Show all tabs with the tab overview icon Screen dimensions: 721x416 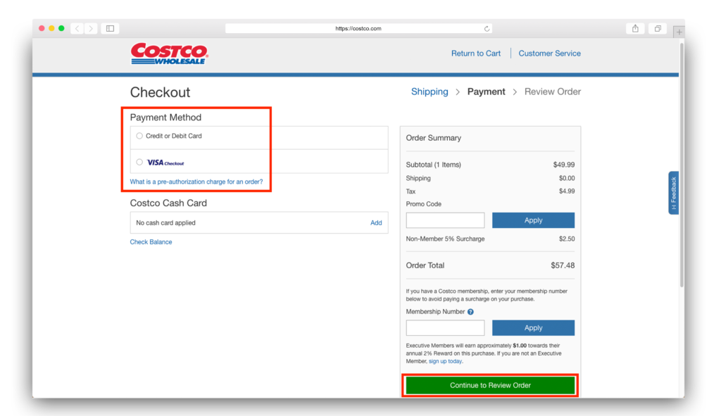coord(658,28)
